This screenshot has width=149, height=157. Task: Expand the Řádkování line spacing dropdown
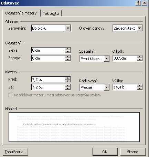(x=106, y=87)
